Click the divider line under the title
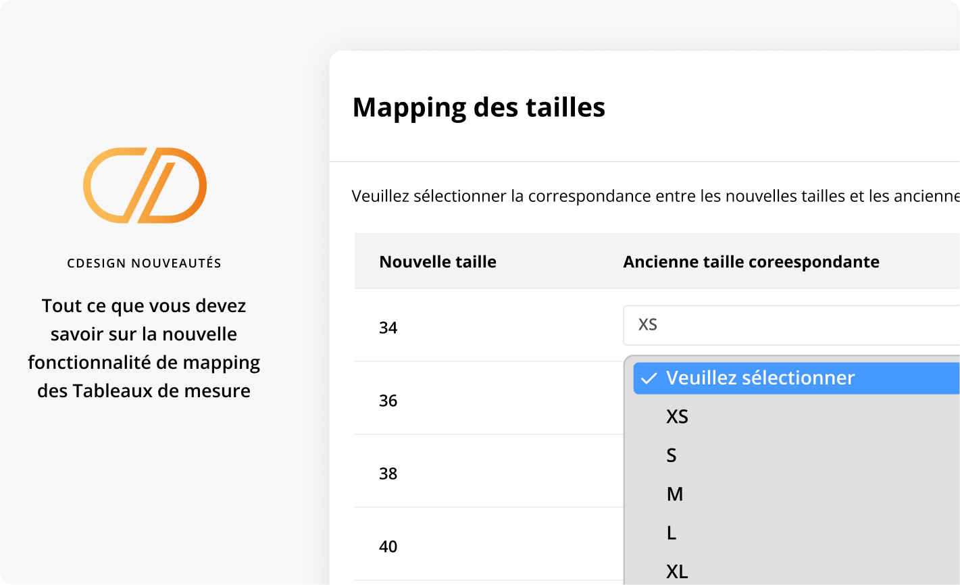960x585 pixels. tap(645, 162)
